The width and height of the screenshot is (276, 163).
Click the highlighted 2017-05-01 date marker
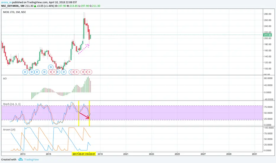click(x=78, y=154)
